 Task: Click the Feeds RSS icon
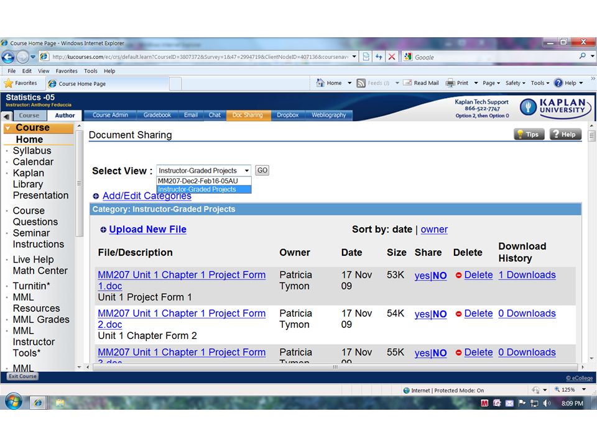(x=361, y=83)
